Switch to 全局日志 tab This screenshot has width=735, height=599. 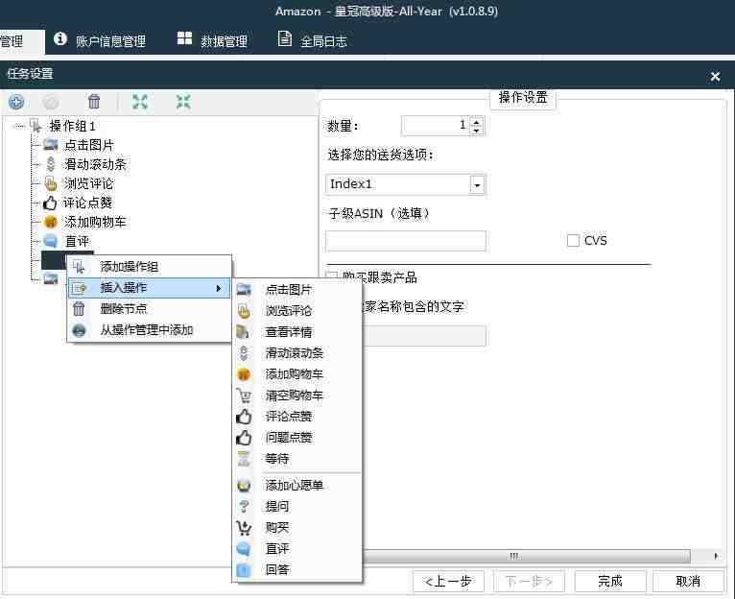[312, 41]
